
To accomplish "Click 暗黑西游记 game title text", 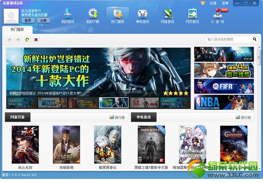I will 107,167.
